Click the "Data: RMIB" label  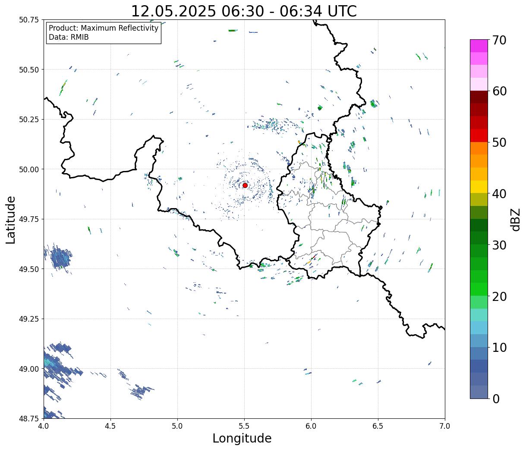pyautogui.click(x=69, y=37)
